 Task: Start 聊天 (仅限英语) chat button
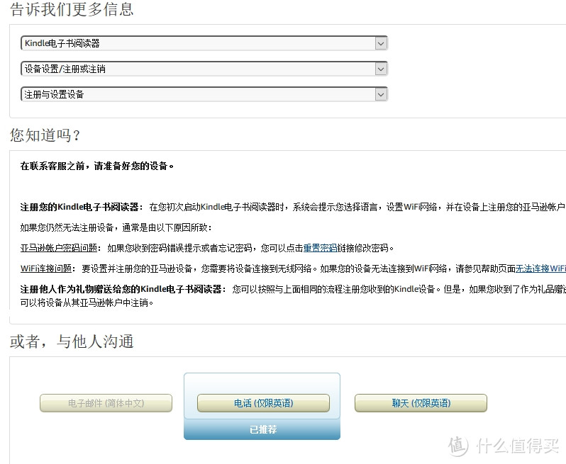click(x=421, y=403)
